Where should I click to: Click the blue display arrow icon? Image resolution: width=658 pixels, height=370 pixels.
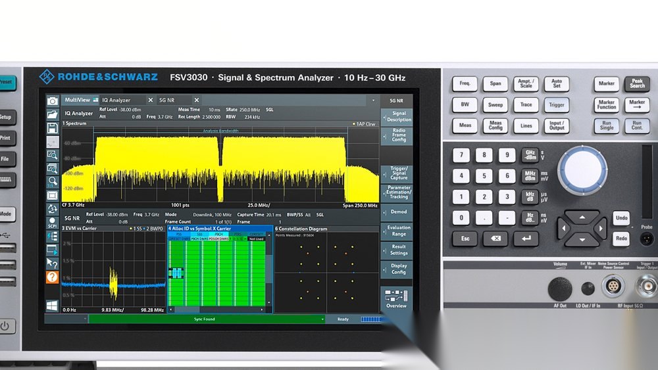[53, 250]
